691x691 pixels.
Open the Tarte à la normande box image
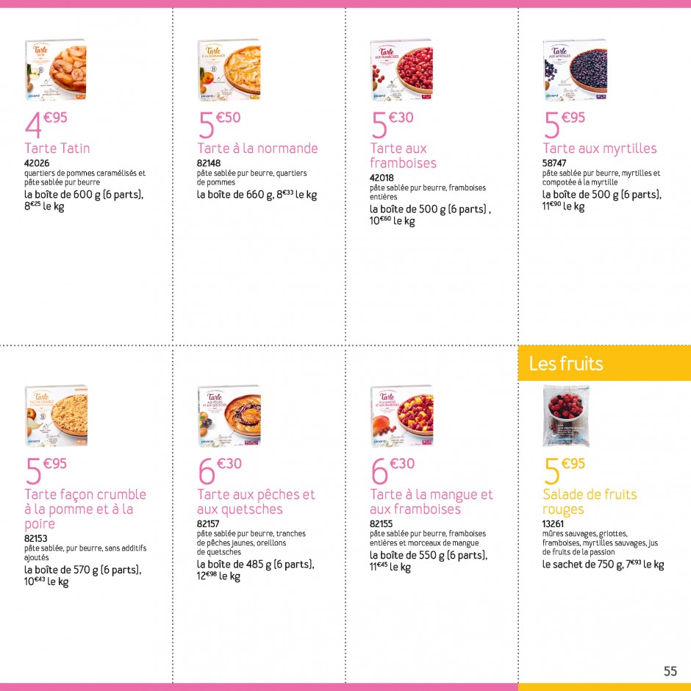[x=229, y=70]
